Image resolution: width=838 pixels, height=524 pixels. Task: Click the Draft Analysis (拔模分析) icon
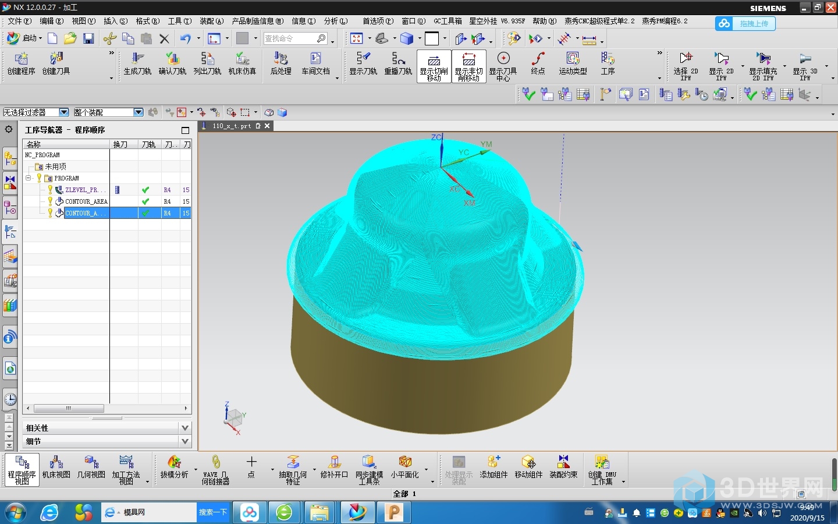tap(174, 467)
